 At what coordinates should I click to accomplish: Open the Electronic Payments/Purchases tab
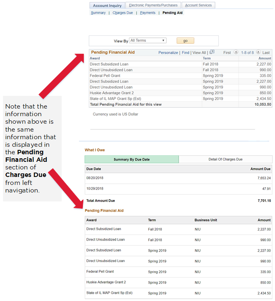(x=153, y=5)
